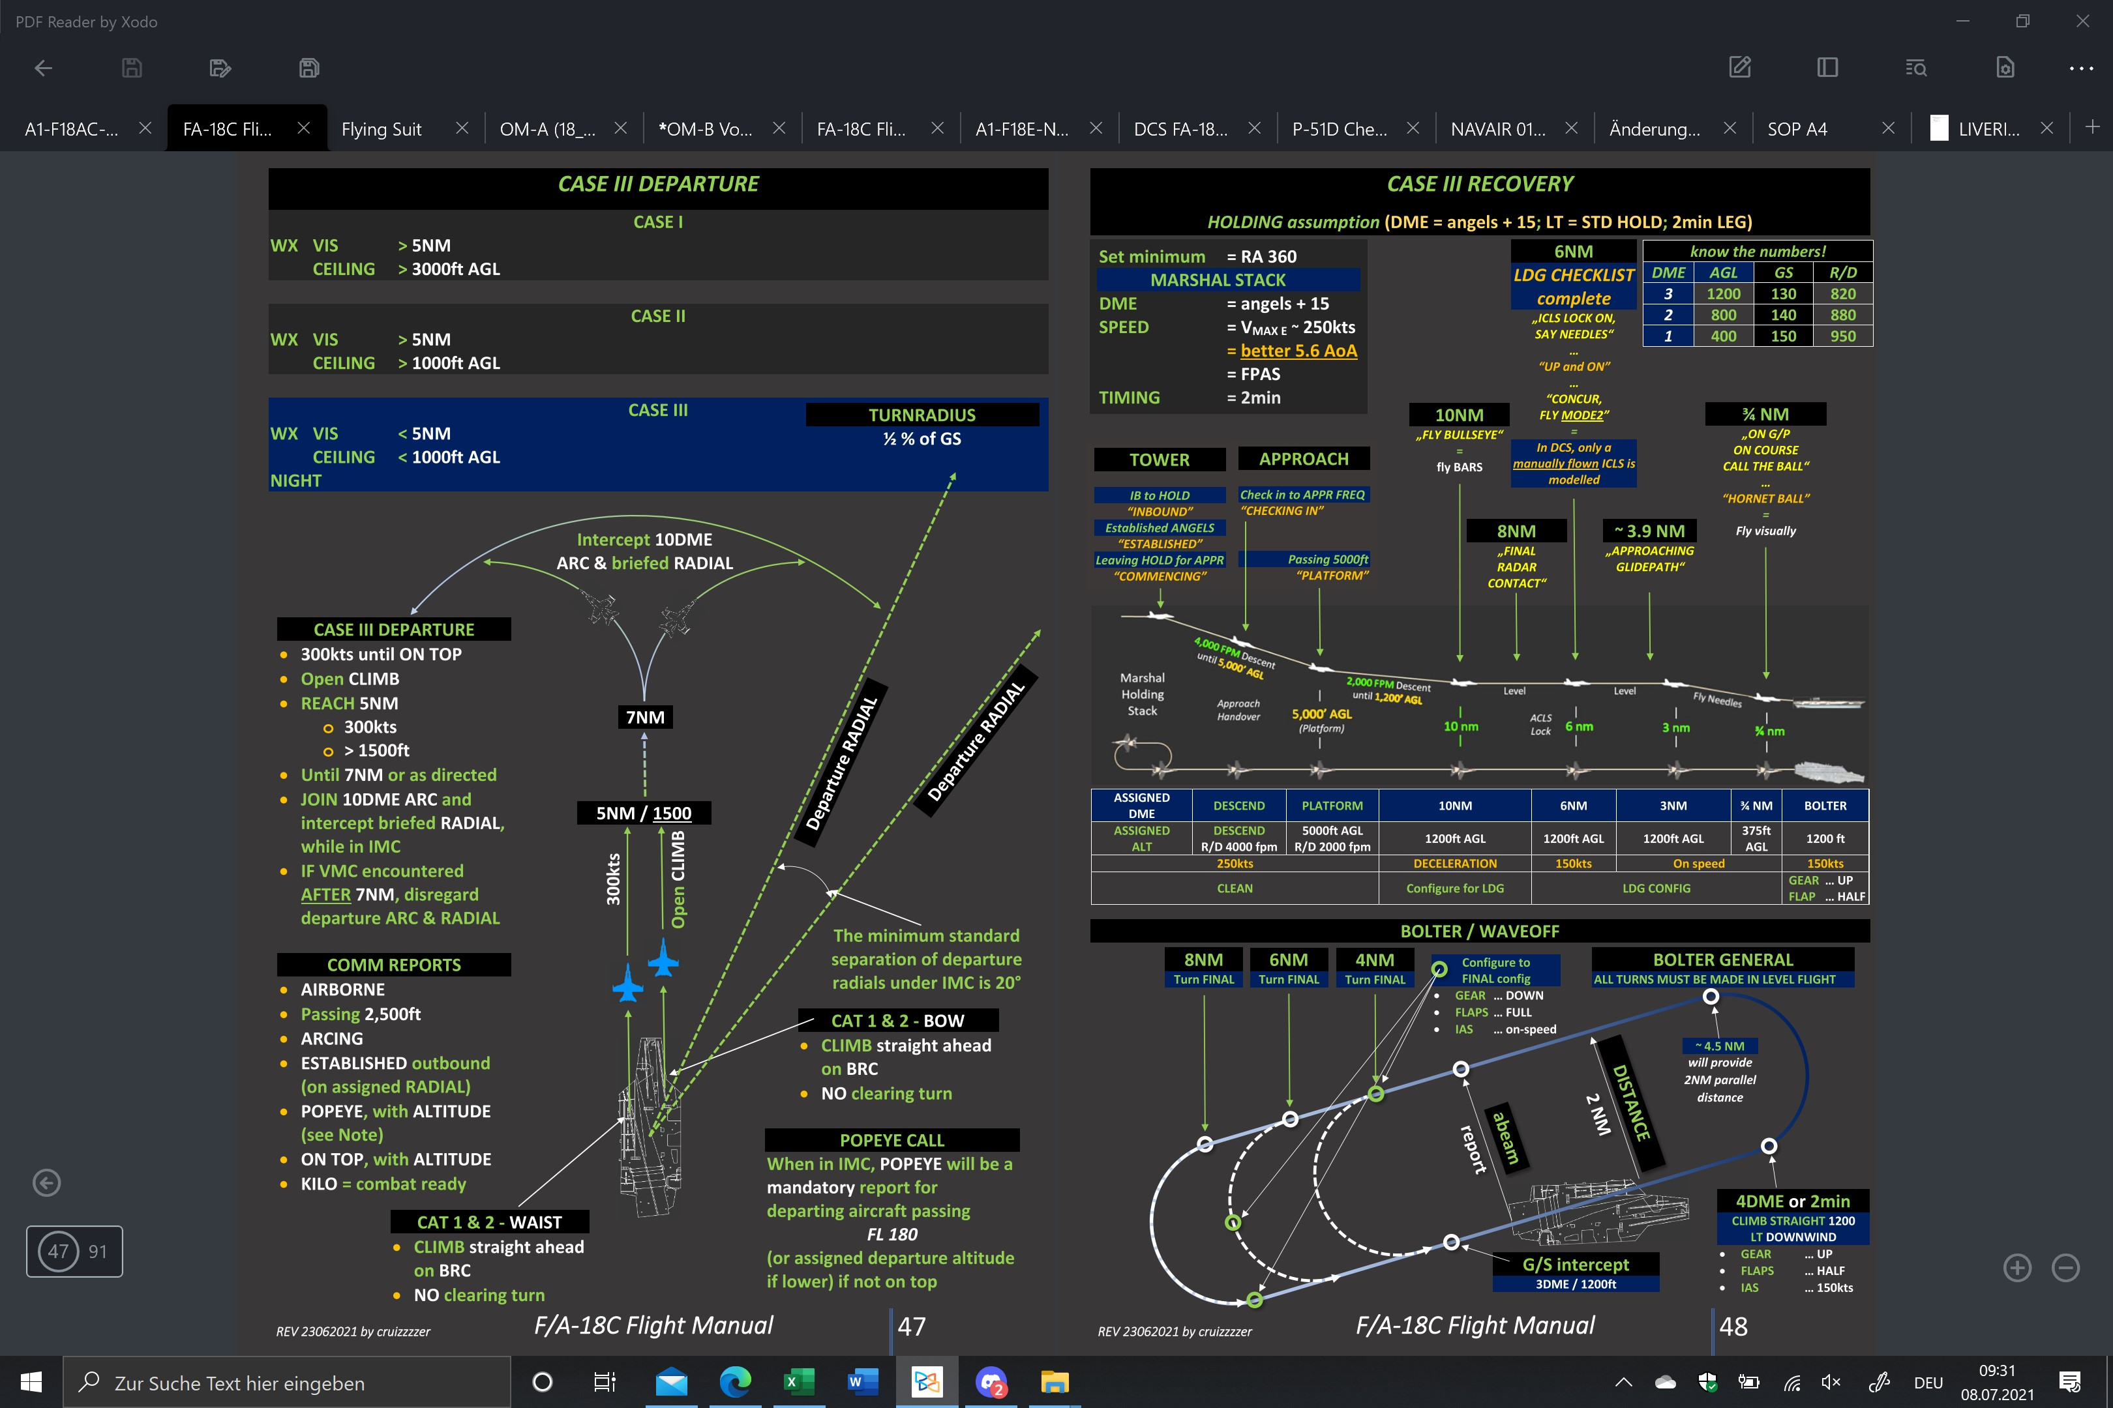Click the MARSHAL STACK heading
The width and height of the screenshot is (2113, 1408).
tap(1218, 280)
